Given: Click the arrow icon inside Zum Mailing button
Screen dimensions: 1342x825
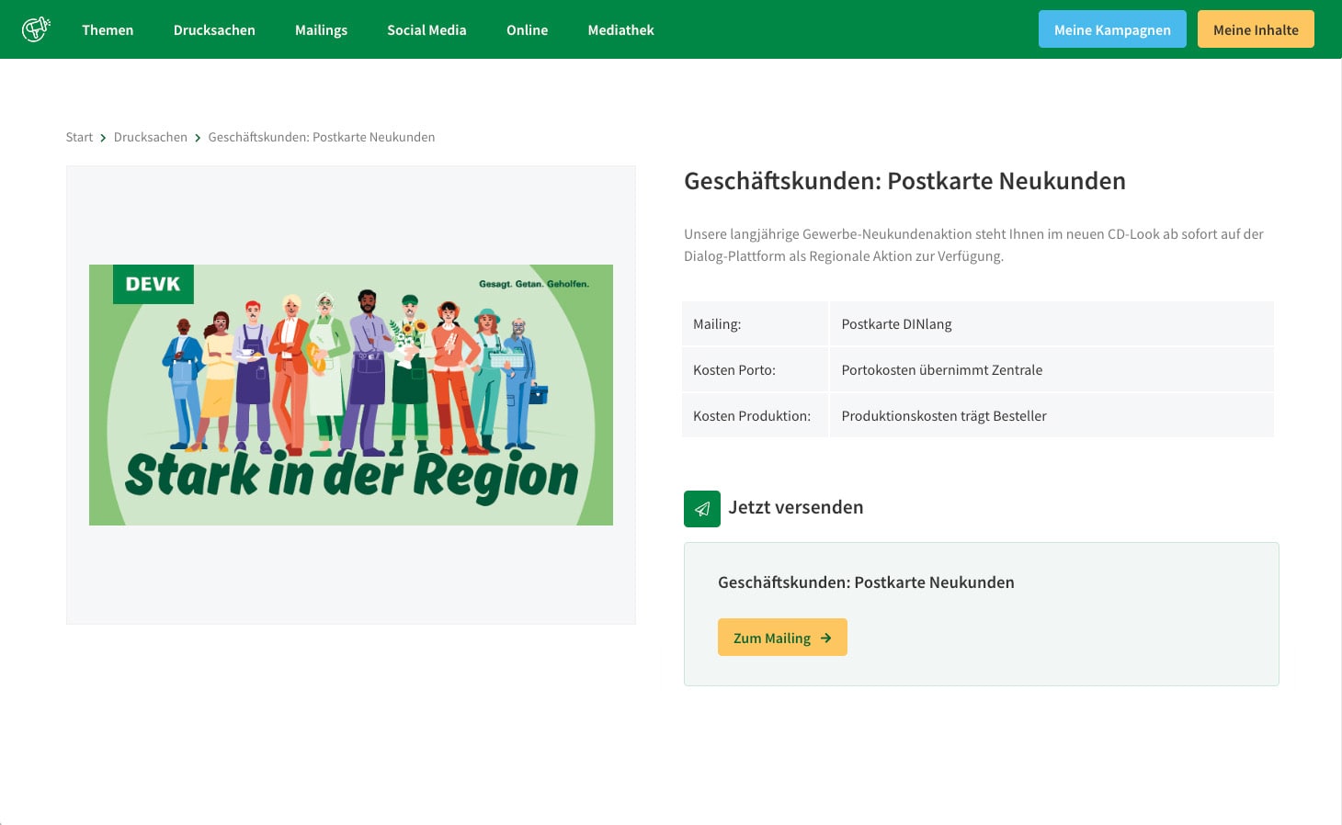Looking at the screenshot, I should (826, 637).
